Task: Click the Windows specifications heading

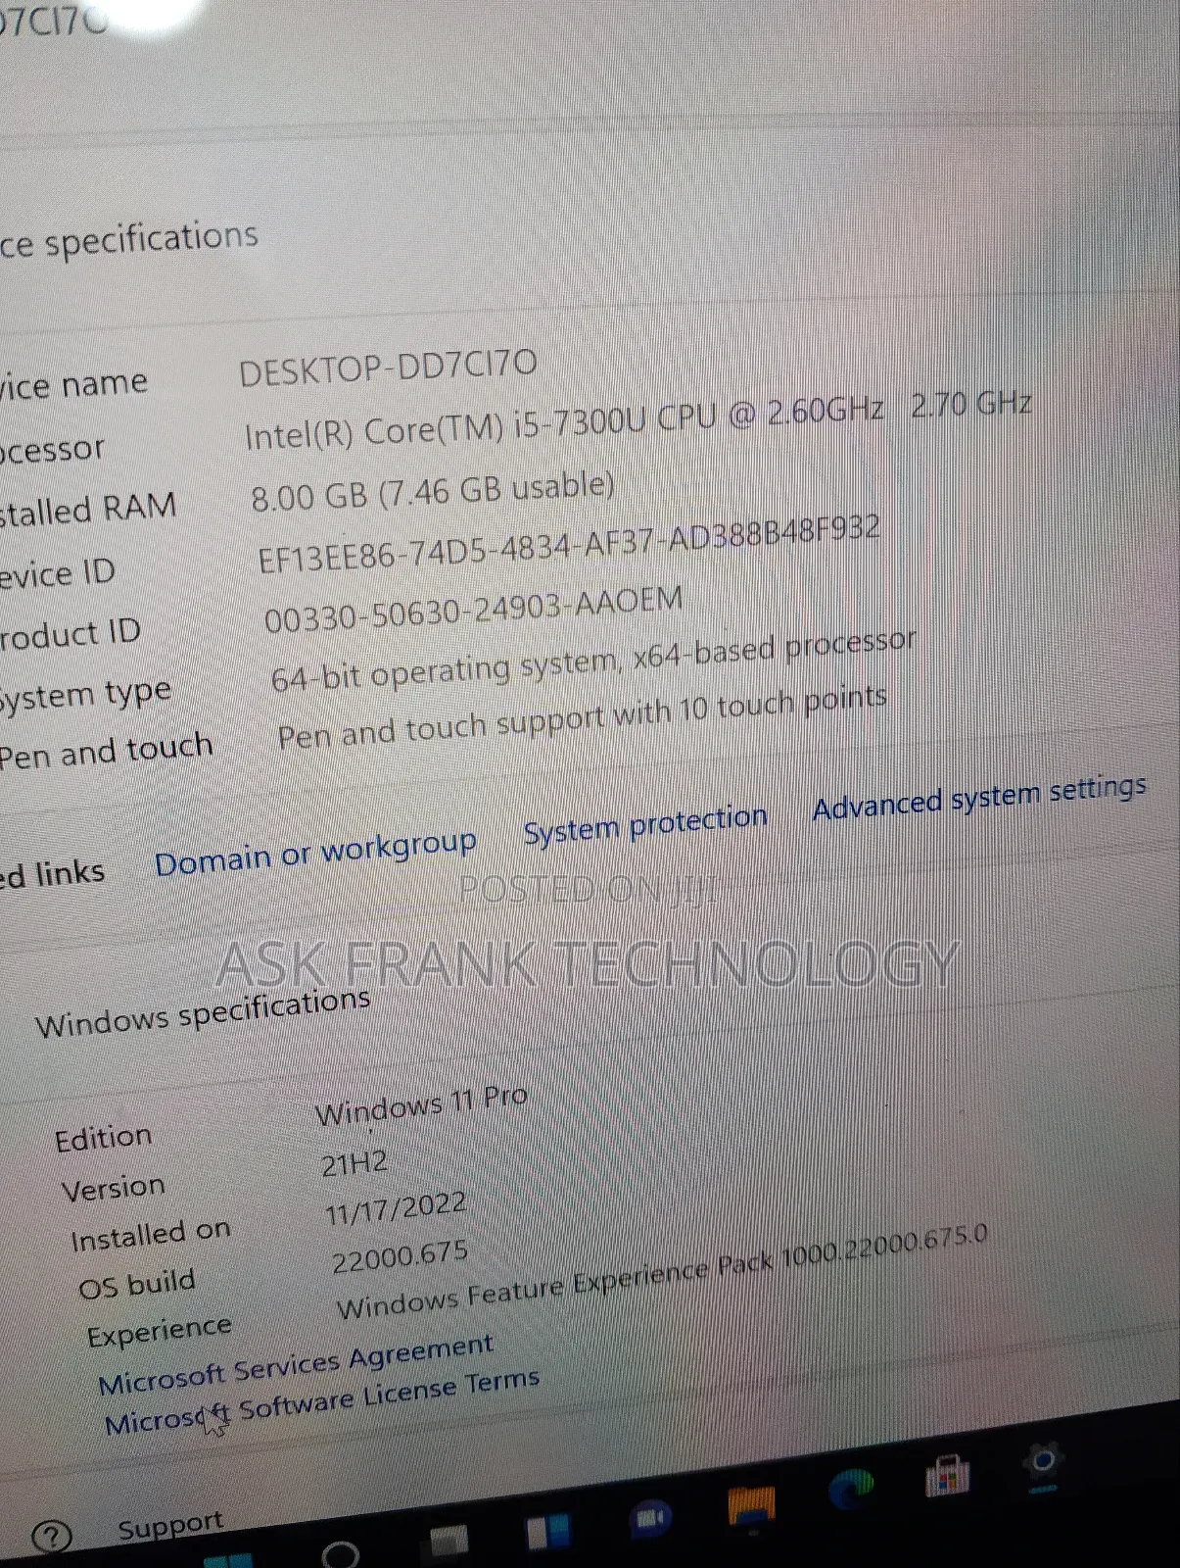Action: coord(203,1012)
